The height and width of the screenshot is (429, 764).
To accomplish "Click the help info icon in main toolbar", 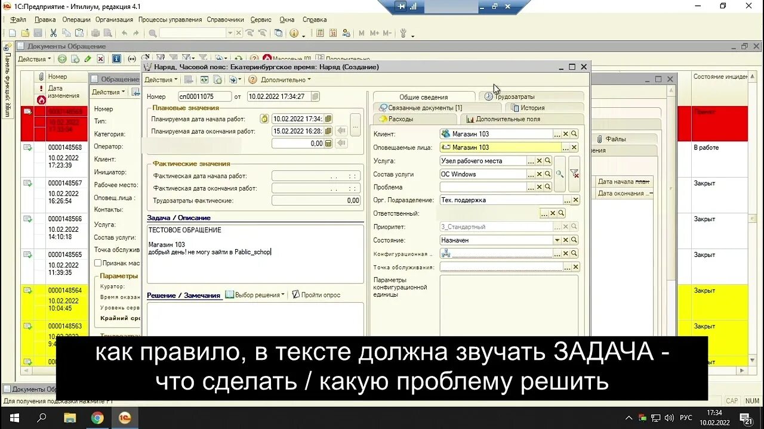I will [294, 33].
